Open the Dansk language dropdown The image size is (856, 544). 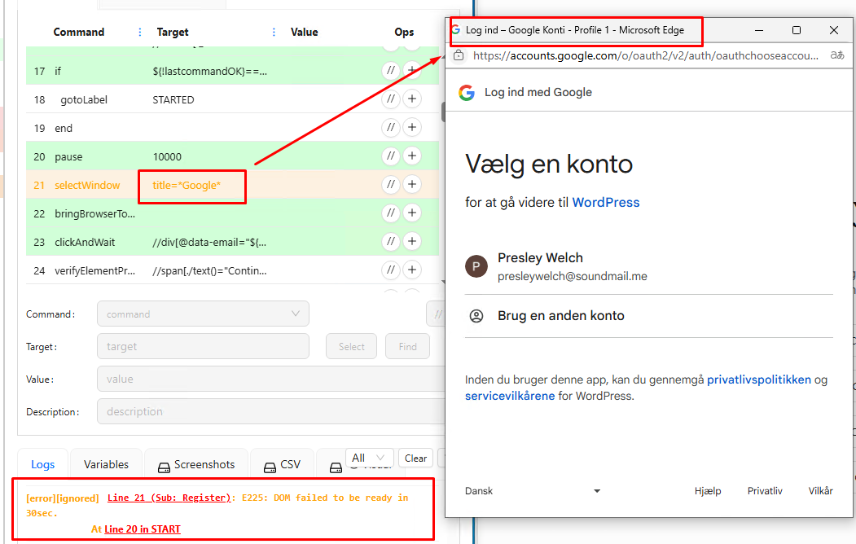tap(533, 491)
